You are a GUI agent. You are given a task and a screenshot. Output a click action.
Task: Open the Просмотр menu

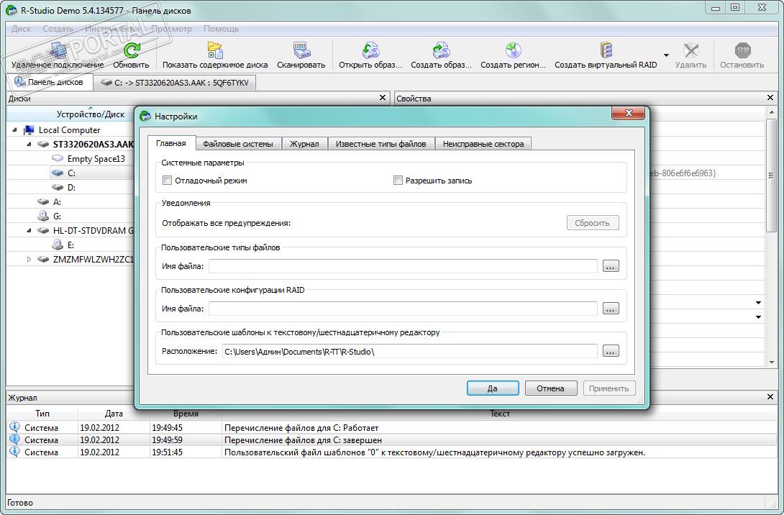tap(171, 29)
